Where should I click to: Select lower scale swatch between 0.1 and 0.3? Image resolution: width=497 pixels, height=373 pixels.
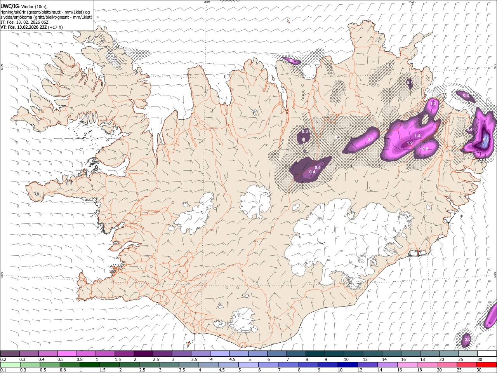10,364
